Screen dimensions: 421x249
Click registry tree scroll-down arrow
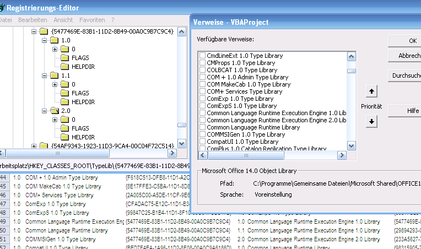coord(182,144)
